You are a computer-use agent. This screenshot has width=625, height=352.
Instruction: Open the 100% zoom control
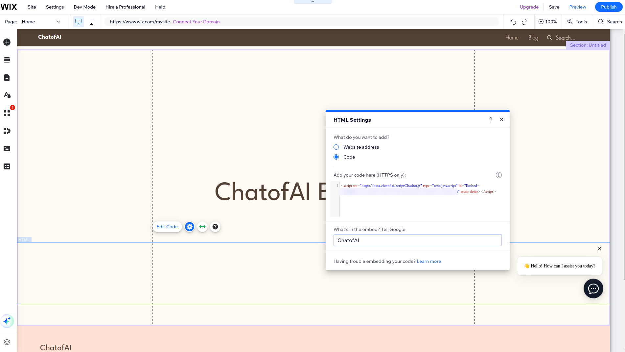pyautogui.click(x=548, y=22)
